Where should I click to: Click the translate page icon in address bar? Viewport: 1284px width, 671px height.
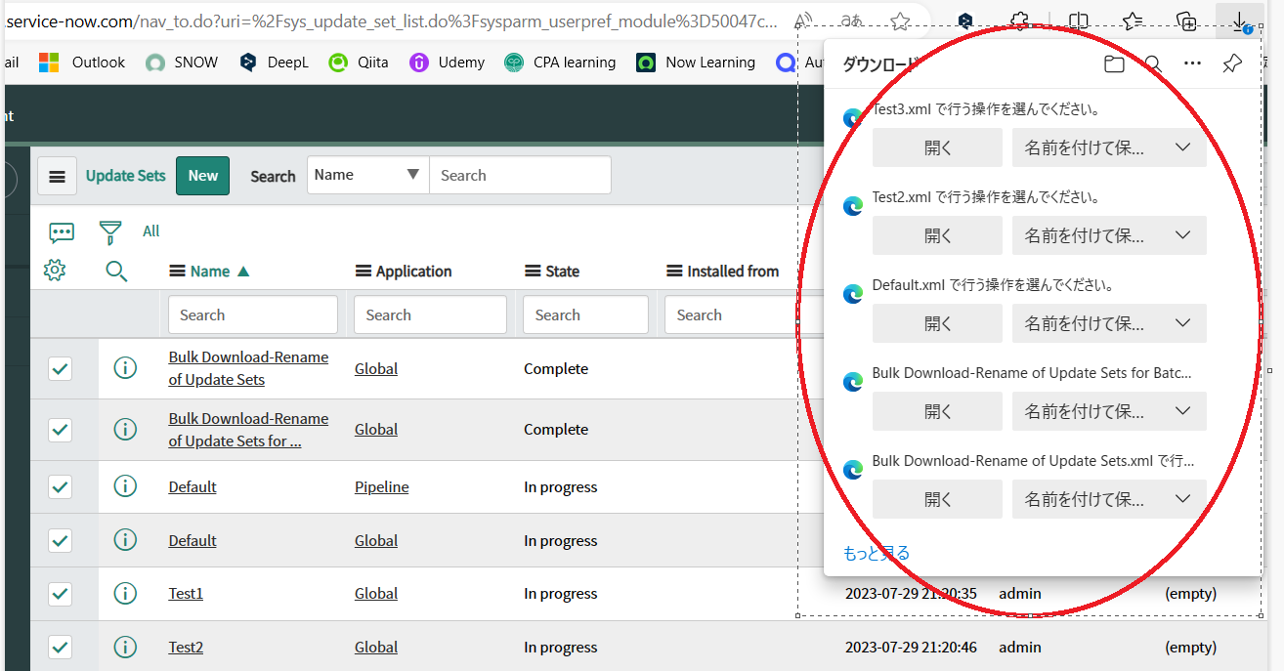pos(850,21)
